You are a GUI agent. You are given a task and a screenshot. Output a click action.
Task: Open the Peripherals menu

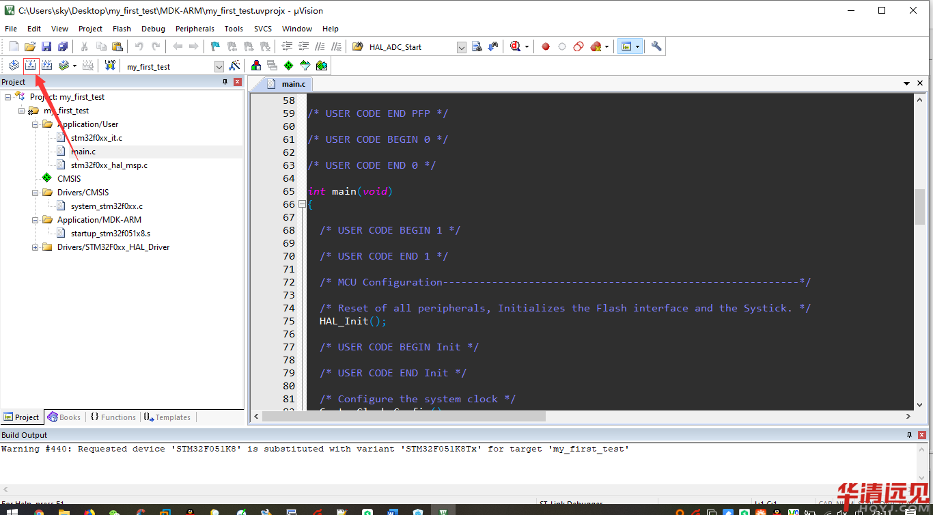coord(195,29)
